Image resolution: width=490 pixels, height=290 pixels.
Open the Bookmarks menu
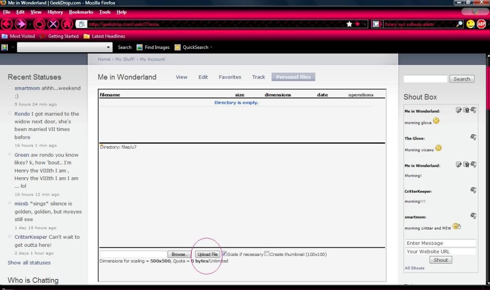(x=81, y=12)
